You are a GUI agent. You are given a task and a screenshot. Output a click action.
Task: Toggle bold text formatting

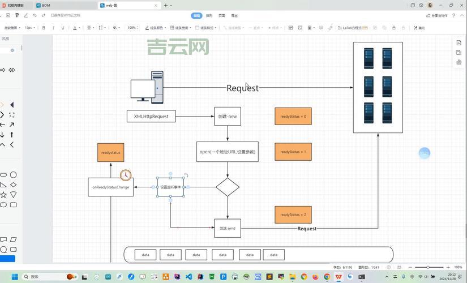click(x=44, y=27)
